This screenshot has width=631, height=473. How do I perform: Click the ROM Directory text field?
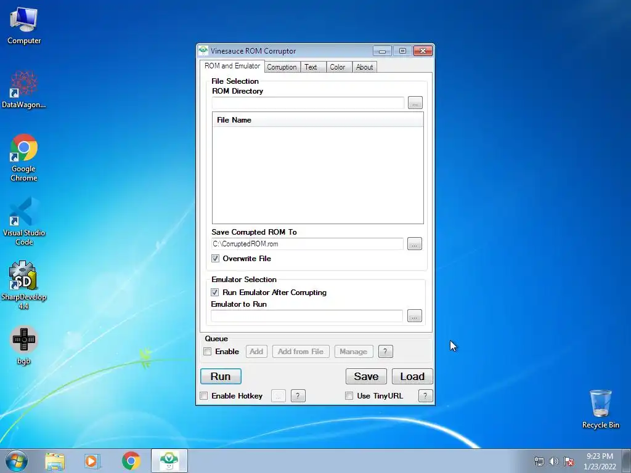(x=308, y=103)
